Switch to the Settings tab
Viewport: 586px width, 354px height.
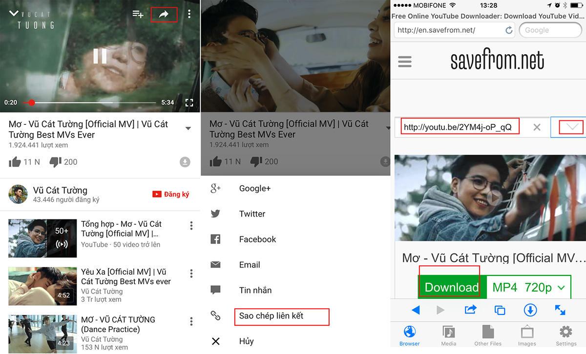tap(566, 335)
